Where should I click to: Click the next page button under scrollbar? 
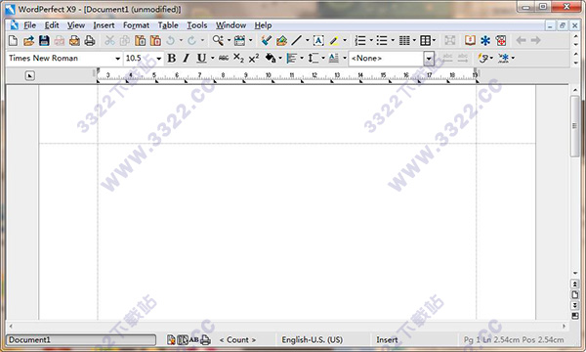click(x=575, y=305)
